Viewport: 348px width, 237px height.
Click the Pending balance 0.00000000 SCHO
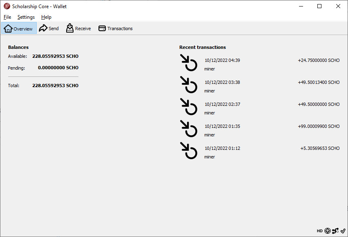pyautogui.click(x=58, y=68)
